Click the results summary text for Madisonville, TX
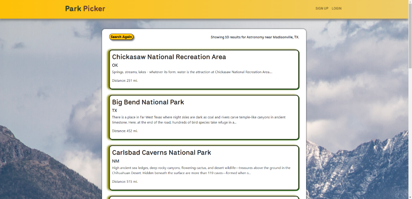Screen dimensions: 412x199 click(255, 37)
